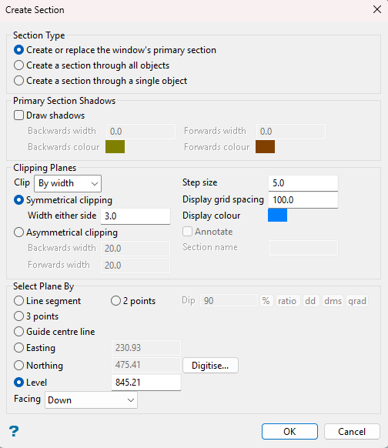This screenshot has width=388, height=448.
Task: Click the Width either side field
Action: (135, 216)
